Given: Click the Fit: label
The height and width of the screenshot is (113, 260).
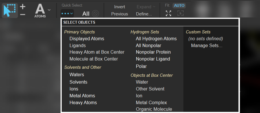Looking at the screenshot, I should pyautogui.click(x=168, y=5).
